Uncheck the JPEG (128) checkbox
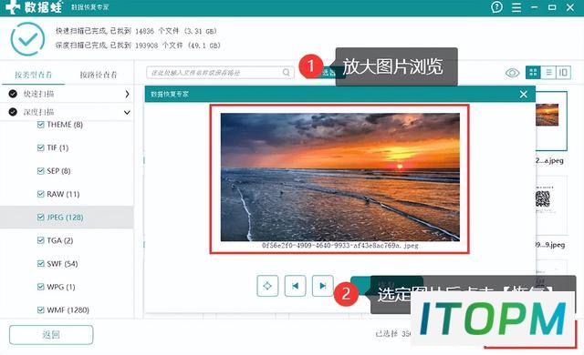 click(40, 218)
